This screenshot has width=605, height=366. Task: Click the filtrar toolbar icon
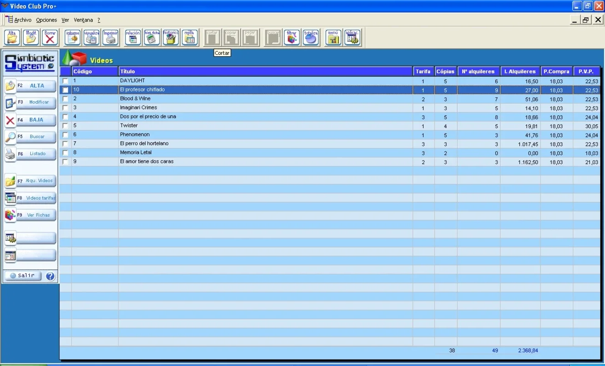point(292,38)
